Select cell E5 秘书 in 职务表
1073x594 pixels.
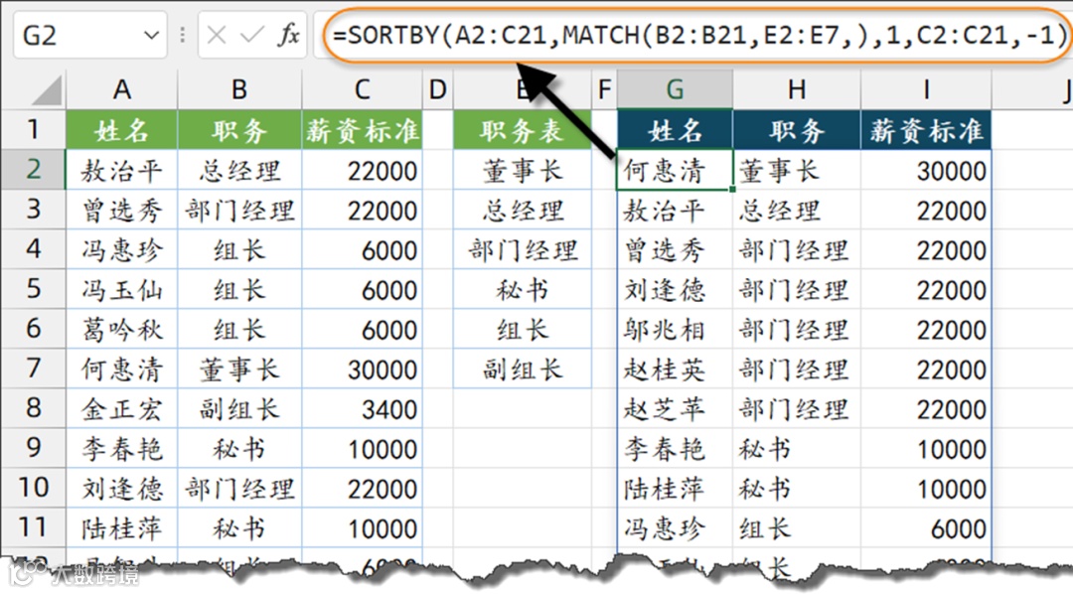tap(523, 289)
